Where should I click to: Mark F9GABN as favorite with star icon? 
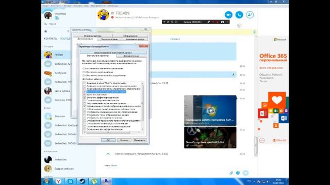tap(112, 13)
